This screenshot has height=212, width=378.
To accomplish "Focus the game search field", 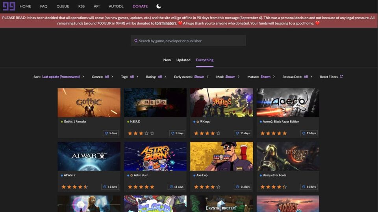I will click(188, 40).
